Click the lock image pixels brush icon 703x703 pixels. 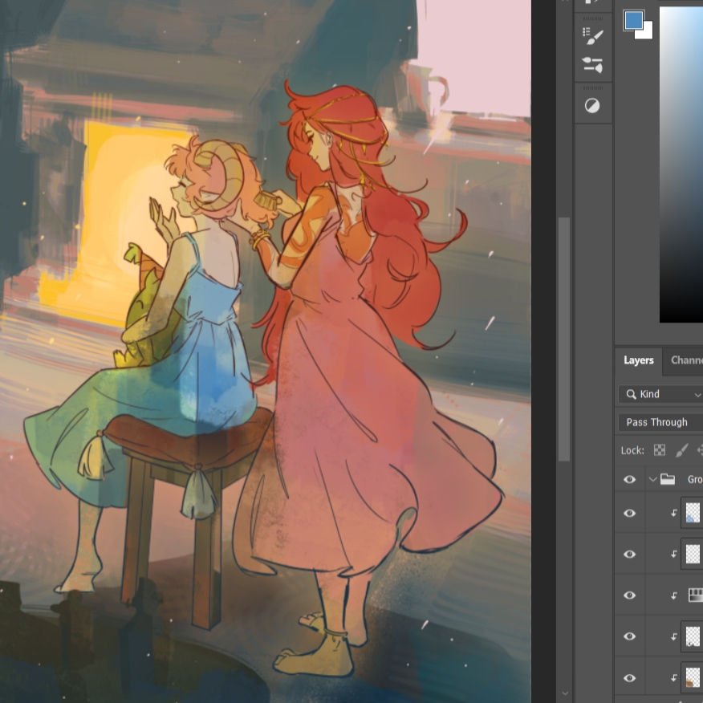click(x=682, y=450)
